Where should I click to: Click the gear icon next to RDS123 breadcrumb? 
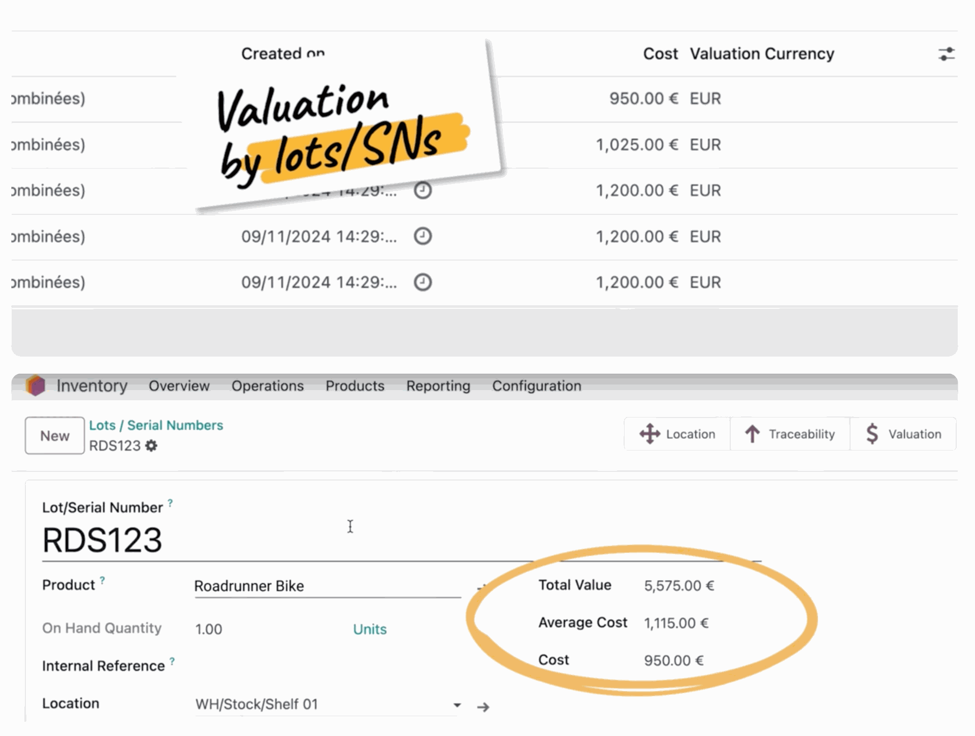click(x=152, y=446)
